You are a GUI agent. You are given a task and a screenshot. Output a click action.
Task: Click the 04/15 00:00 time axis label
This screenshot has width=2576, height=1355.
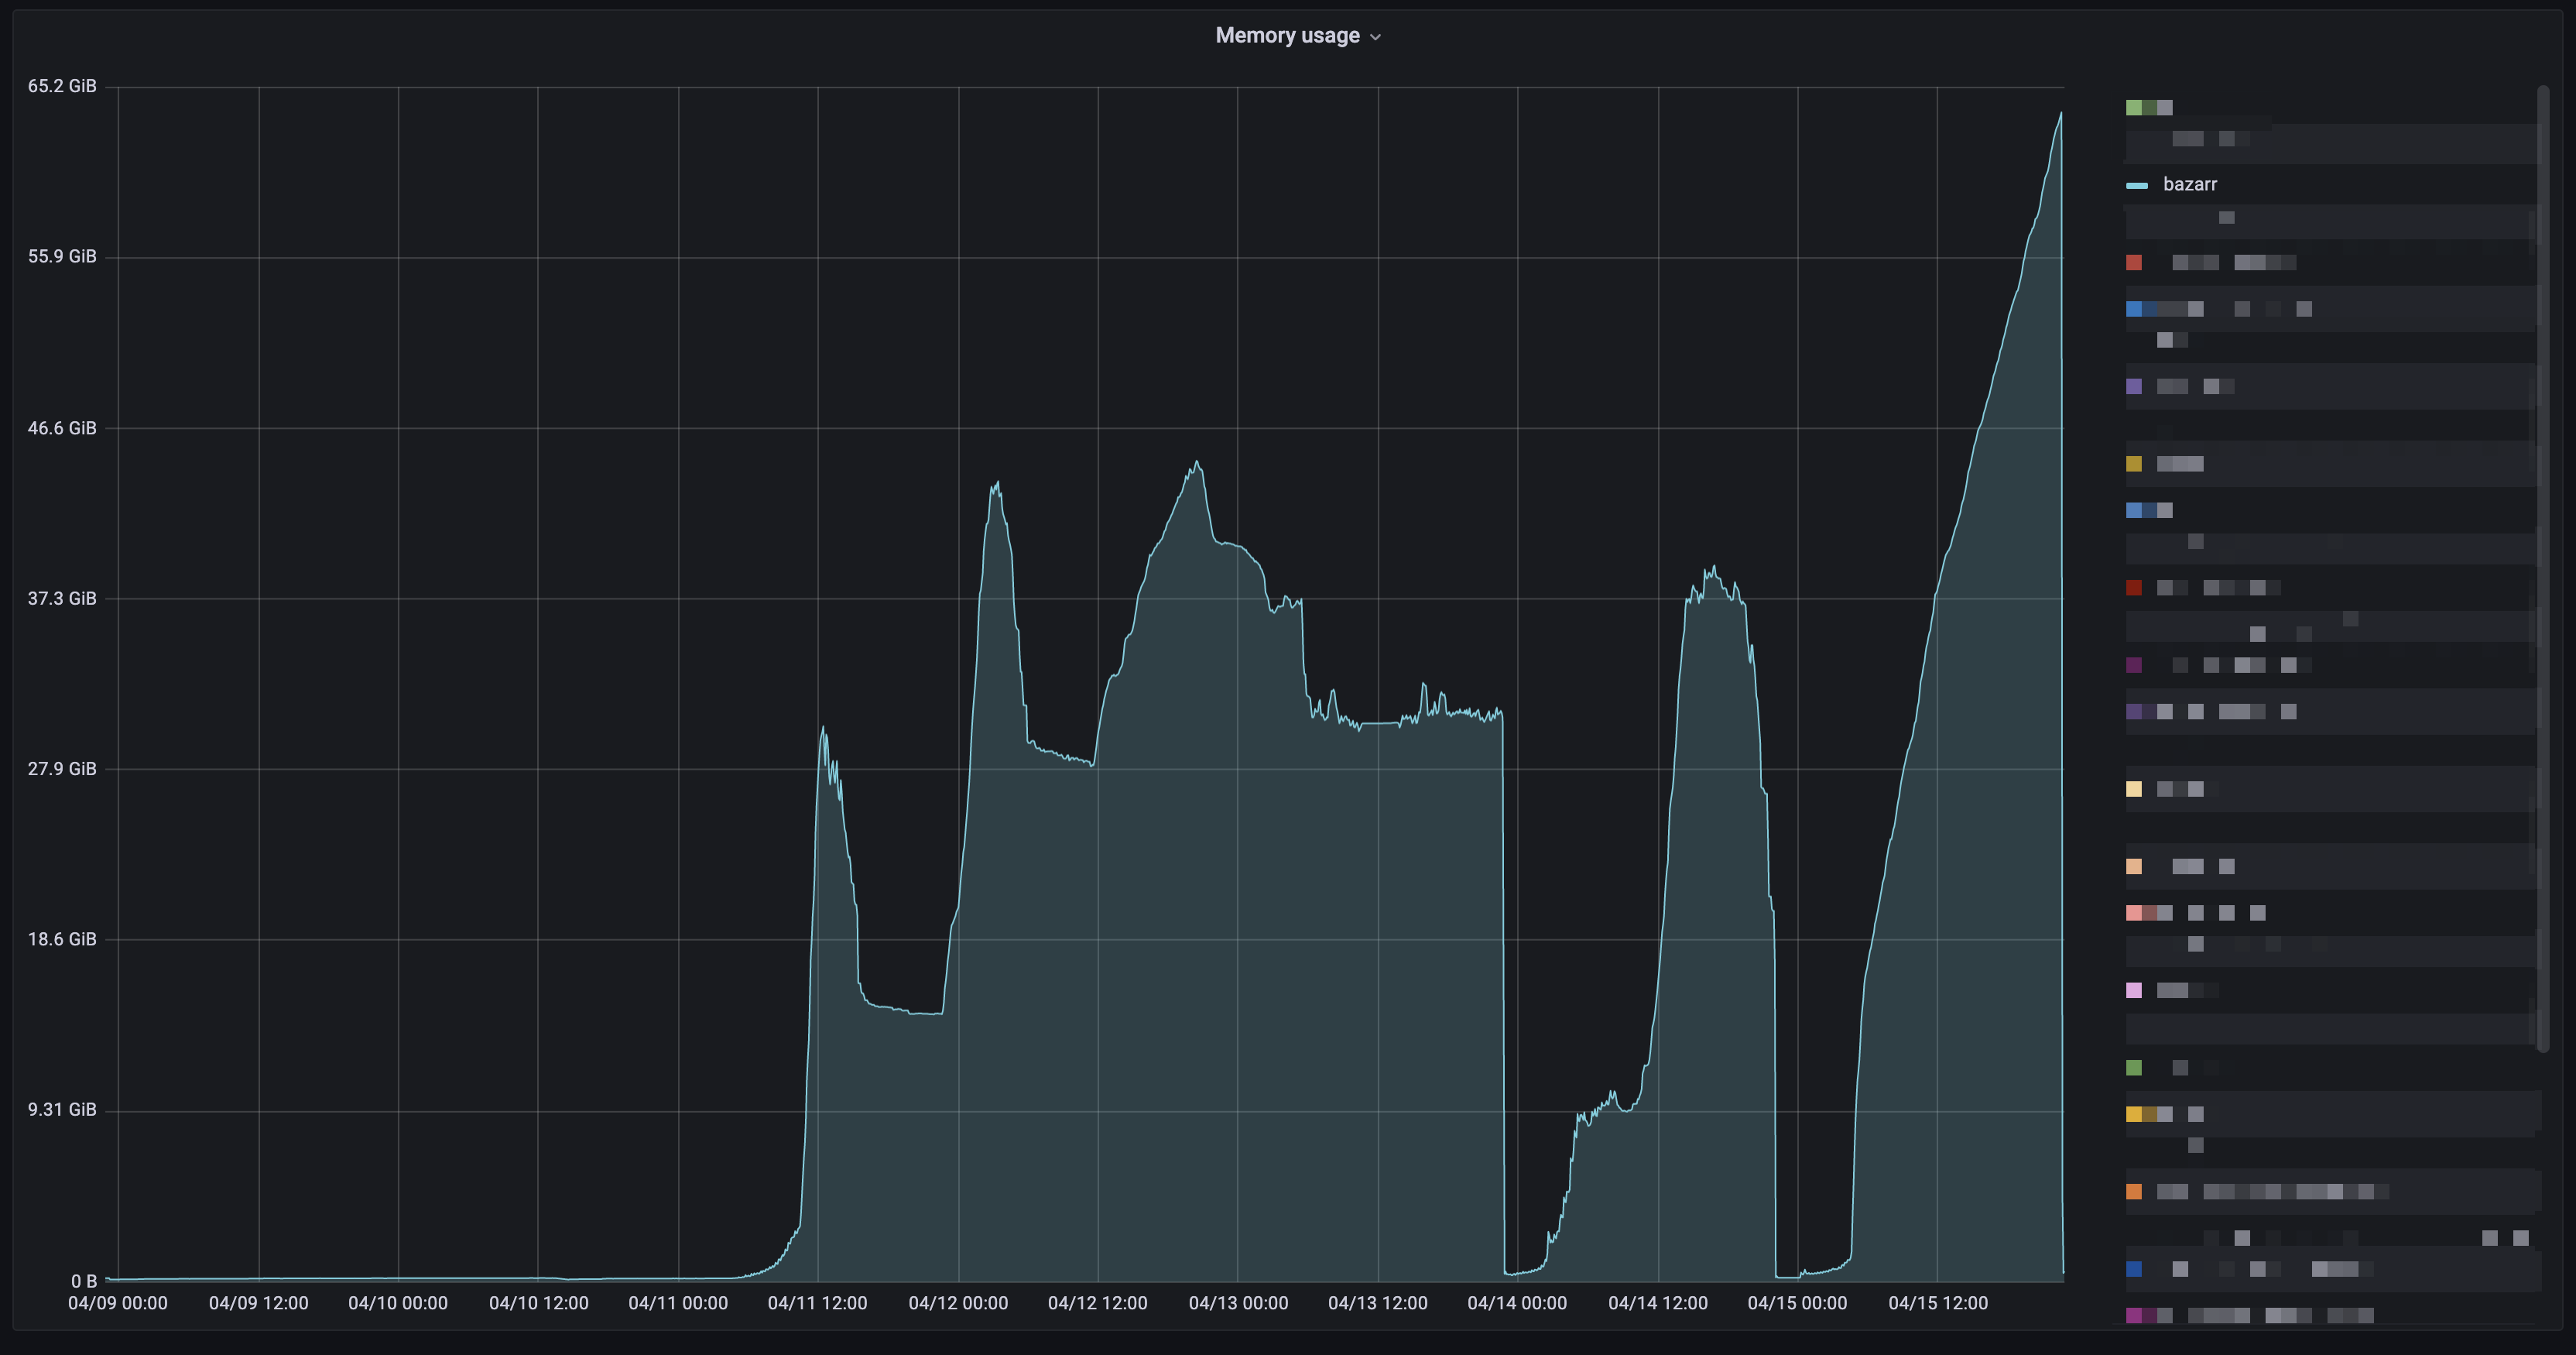1797,1303
